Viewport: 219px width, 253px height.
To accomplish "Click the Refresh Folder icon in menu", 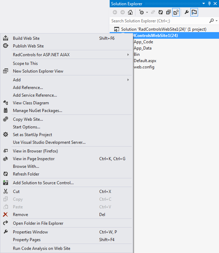I will [6, 174].
